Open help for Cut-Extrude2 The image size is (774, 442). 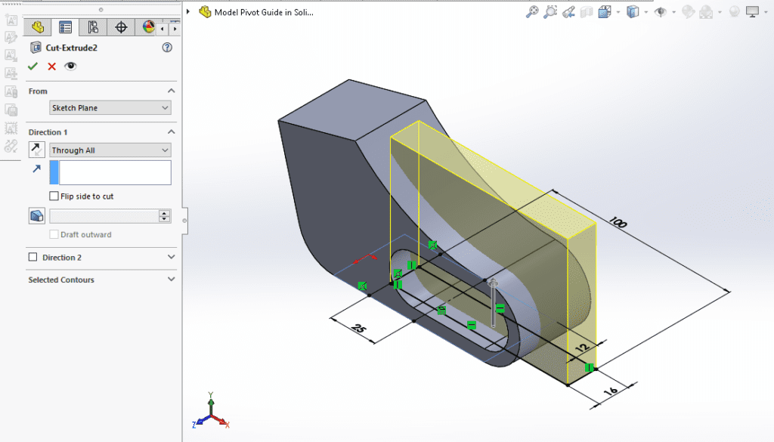(x=167, y=48)
